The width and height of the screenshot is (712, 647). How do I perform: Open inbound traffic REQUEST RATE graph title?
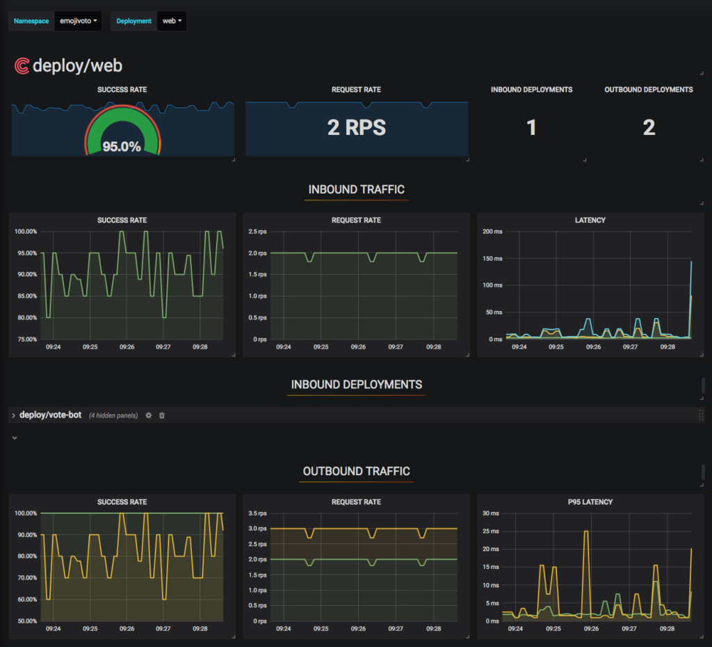coord(356,220)
